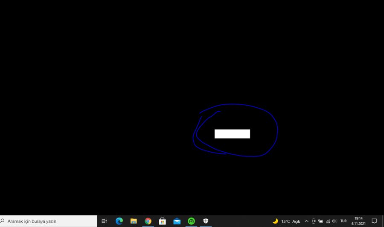Click the search box 'Aramak için buraya yazın'

(x=49, y=221)
